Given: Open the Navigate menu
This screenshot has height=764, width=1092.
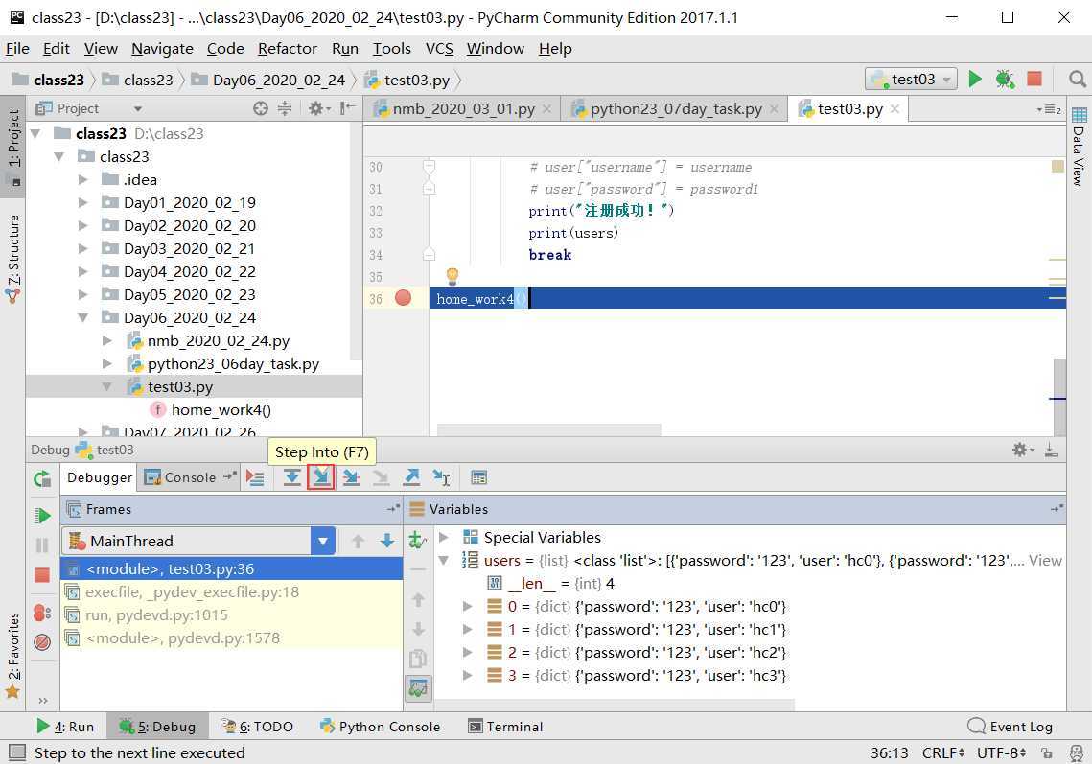Looking at the screenshot, I should [162, 49].
